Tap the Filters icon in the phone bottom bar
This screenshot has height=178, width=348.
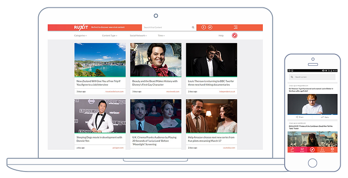[x=302, y=150]
